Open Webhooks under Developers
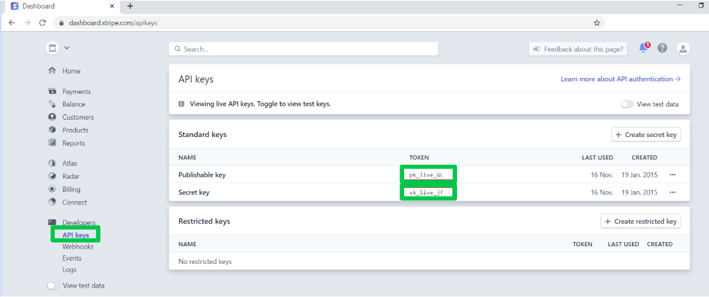Image resolution: width=709 pixels, height=297 pixels. (x=78, y=247)
